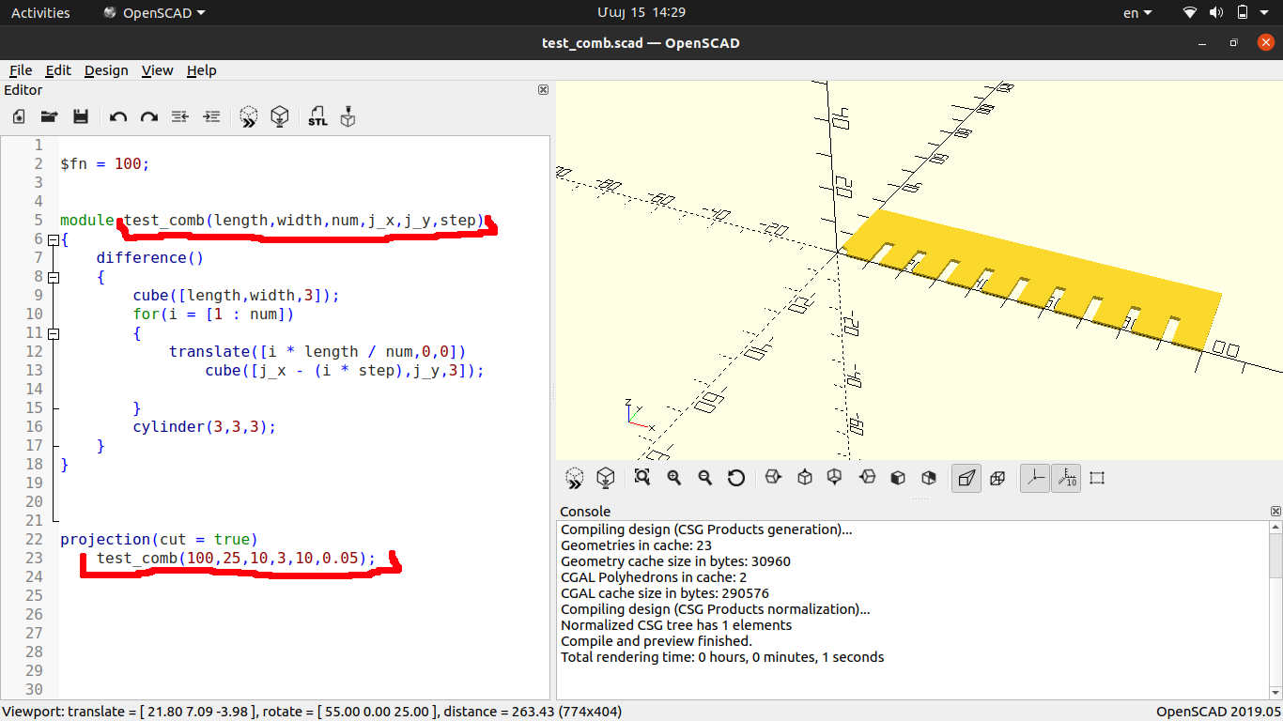Collapse the difference block fold at line 8
The width and height of the screenshot is (1283, 721).
(53, 277)
